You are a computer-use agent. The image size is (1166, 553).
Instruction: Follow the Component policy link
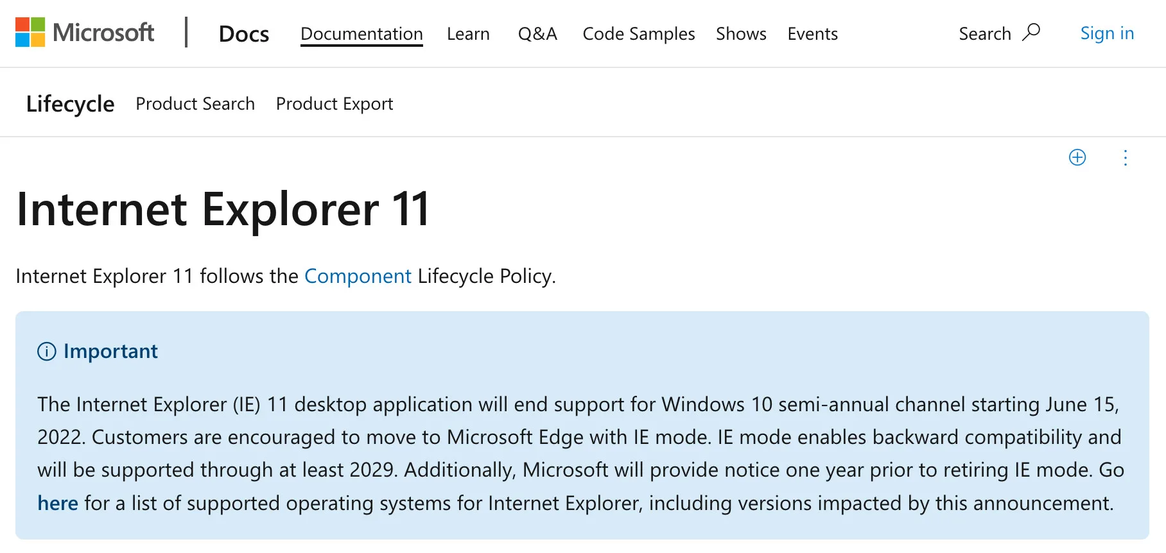(x=358, y=276)
